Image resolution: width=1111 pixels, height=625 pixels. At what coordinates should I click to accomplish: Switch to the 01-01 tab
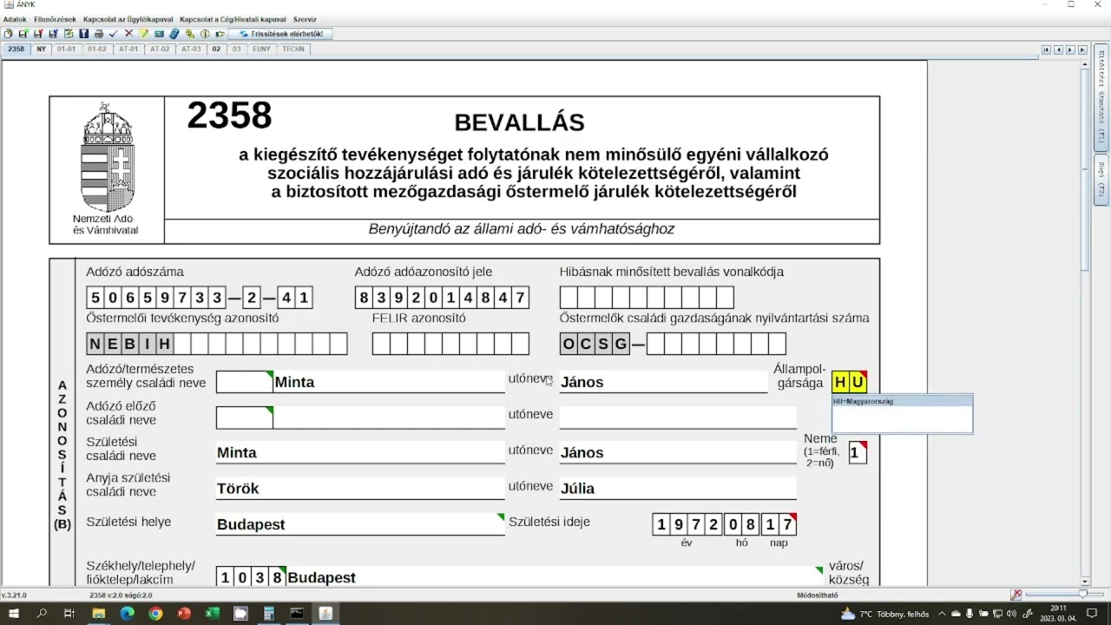67,49
